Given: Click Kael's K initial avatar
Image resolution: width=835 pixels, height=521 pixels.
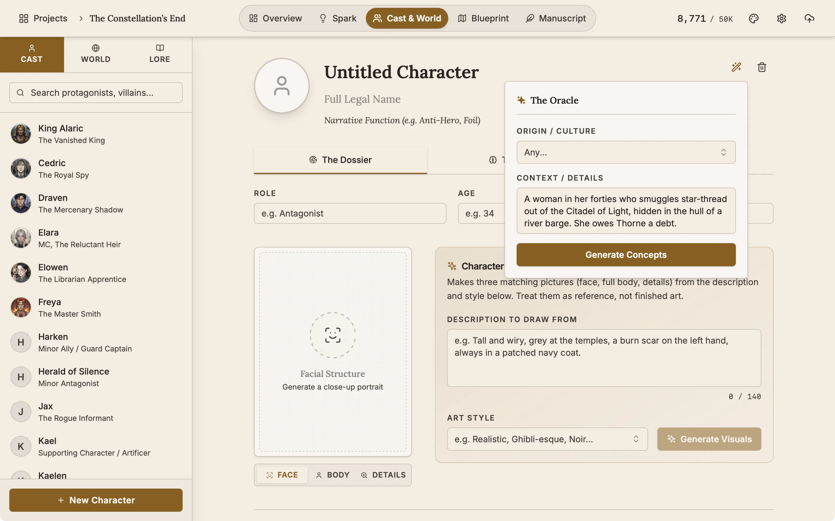Looking at the screenshot, I should [21, 447].
